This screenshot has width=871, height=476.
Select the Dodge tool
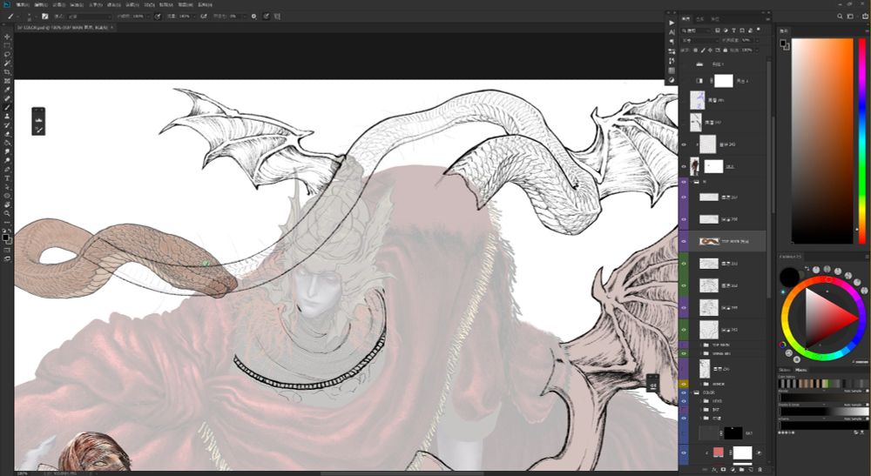coord(7,160)
